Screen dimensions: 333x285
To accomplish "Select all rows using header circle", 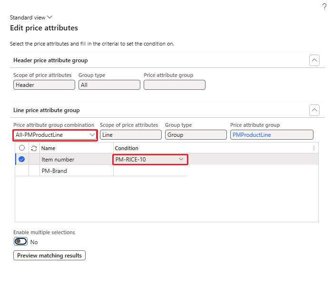I will (x=22, y=148).
